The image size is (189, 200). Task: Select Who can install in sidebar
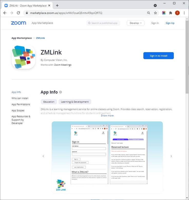pyautogui.click(x=20, y=98)
